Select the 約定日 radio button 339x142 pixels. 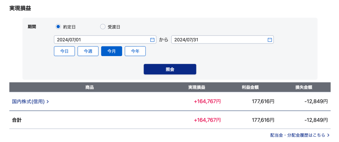click(x=58, y=27)
